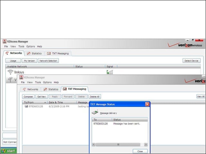Click Signal column header
This screenshot has height=154, width=206.
[x=111, y=66]
